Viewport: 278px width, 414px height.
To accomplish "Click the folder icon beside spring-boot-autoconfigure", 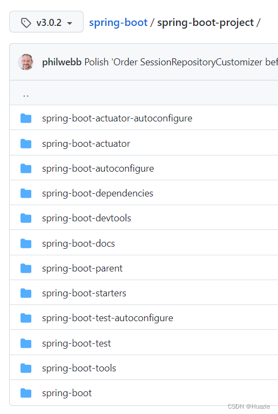I will (26, 168).
